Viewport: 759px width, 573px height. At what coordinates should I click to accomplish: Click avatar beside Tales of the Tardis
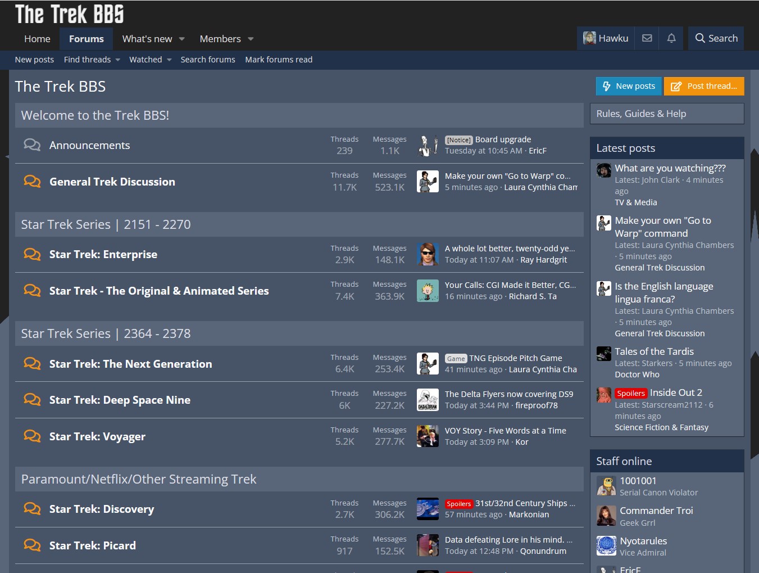(604, 354)
